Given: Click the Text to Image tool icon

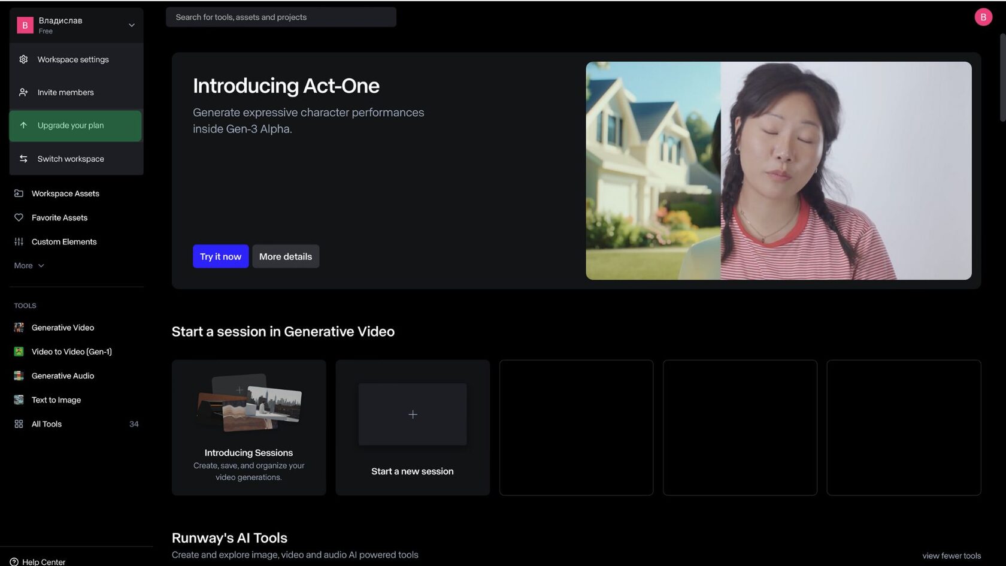Looking at the screenshot, I should tap(19, 399).
